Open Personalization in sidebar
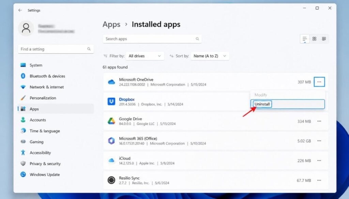 56,98
